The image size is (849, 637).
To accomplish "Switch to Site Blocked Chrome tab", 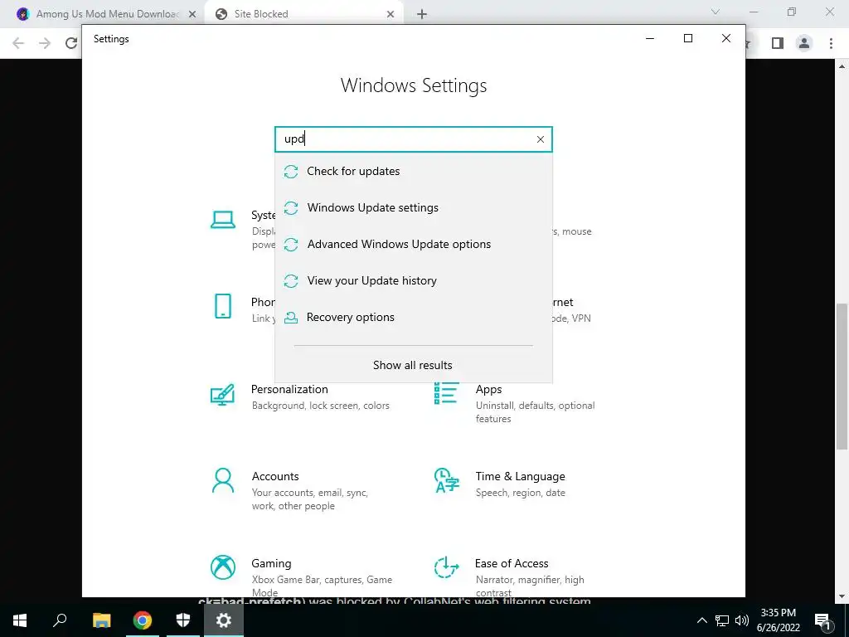I will click(303, 14).
